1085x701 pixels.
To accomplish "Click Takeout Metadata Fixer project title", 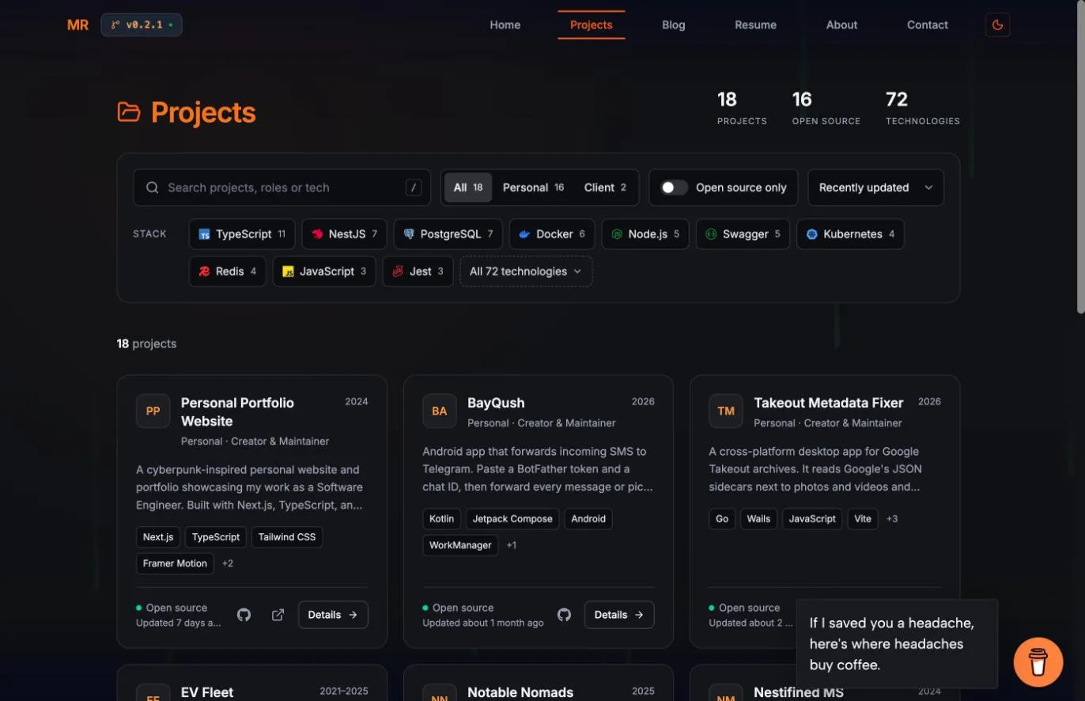I will pyautogui.click(x=829, y=403).
